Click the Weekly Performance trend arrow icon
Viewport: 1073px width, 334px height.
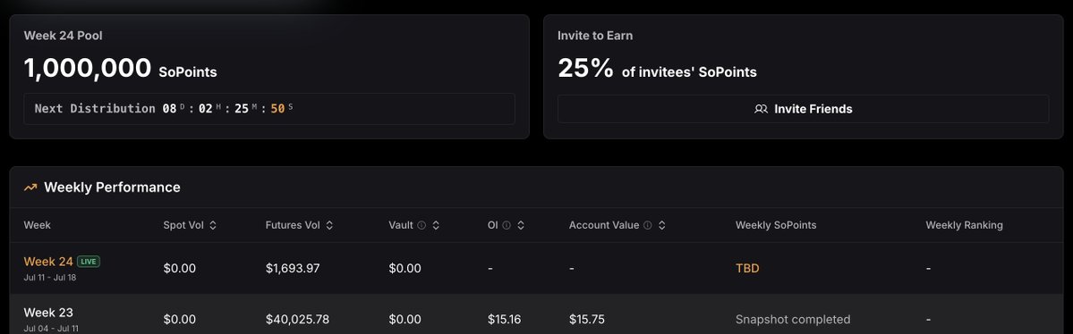coord(30,188)
